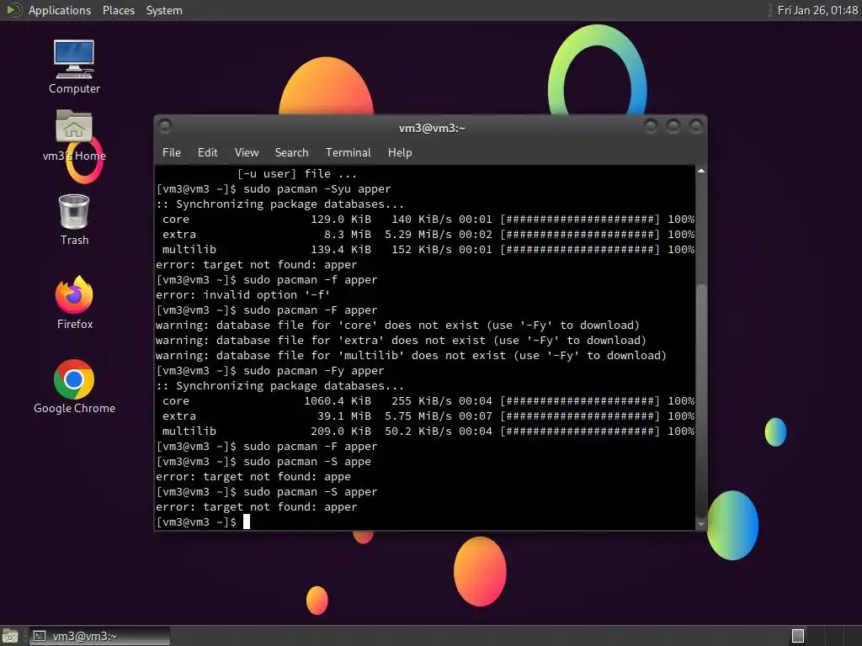Close the terminal window
The image size is (862, 646).
tap(696, 127)
